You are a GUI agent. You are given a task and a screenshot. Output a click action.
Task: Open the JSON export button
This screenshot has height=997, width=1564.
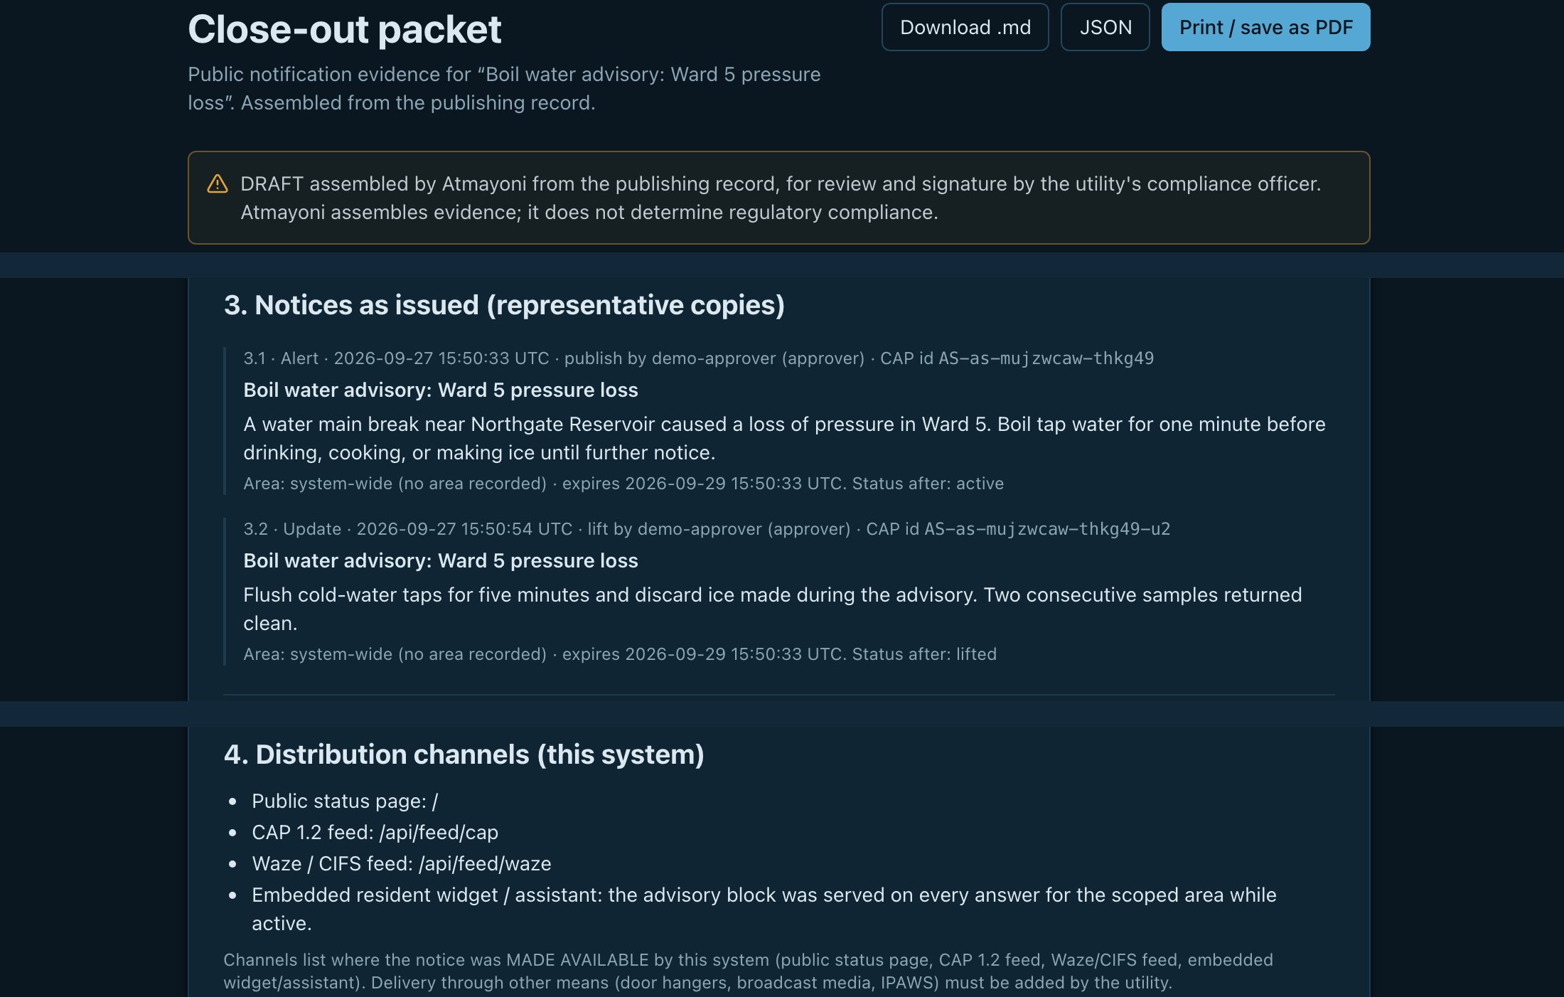[1105, 27]
